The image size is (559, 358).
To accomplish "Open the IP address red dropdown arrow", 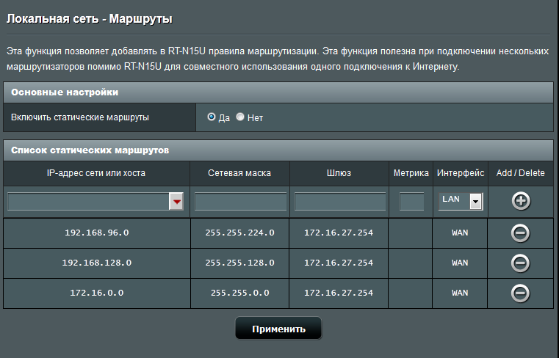I will [176, 202].
